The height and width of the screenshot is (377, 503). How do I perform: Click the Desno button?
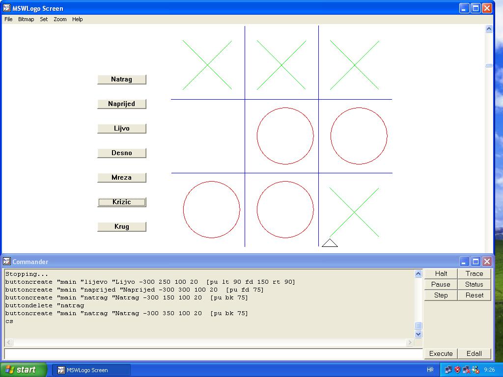click(122, 153)
